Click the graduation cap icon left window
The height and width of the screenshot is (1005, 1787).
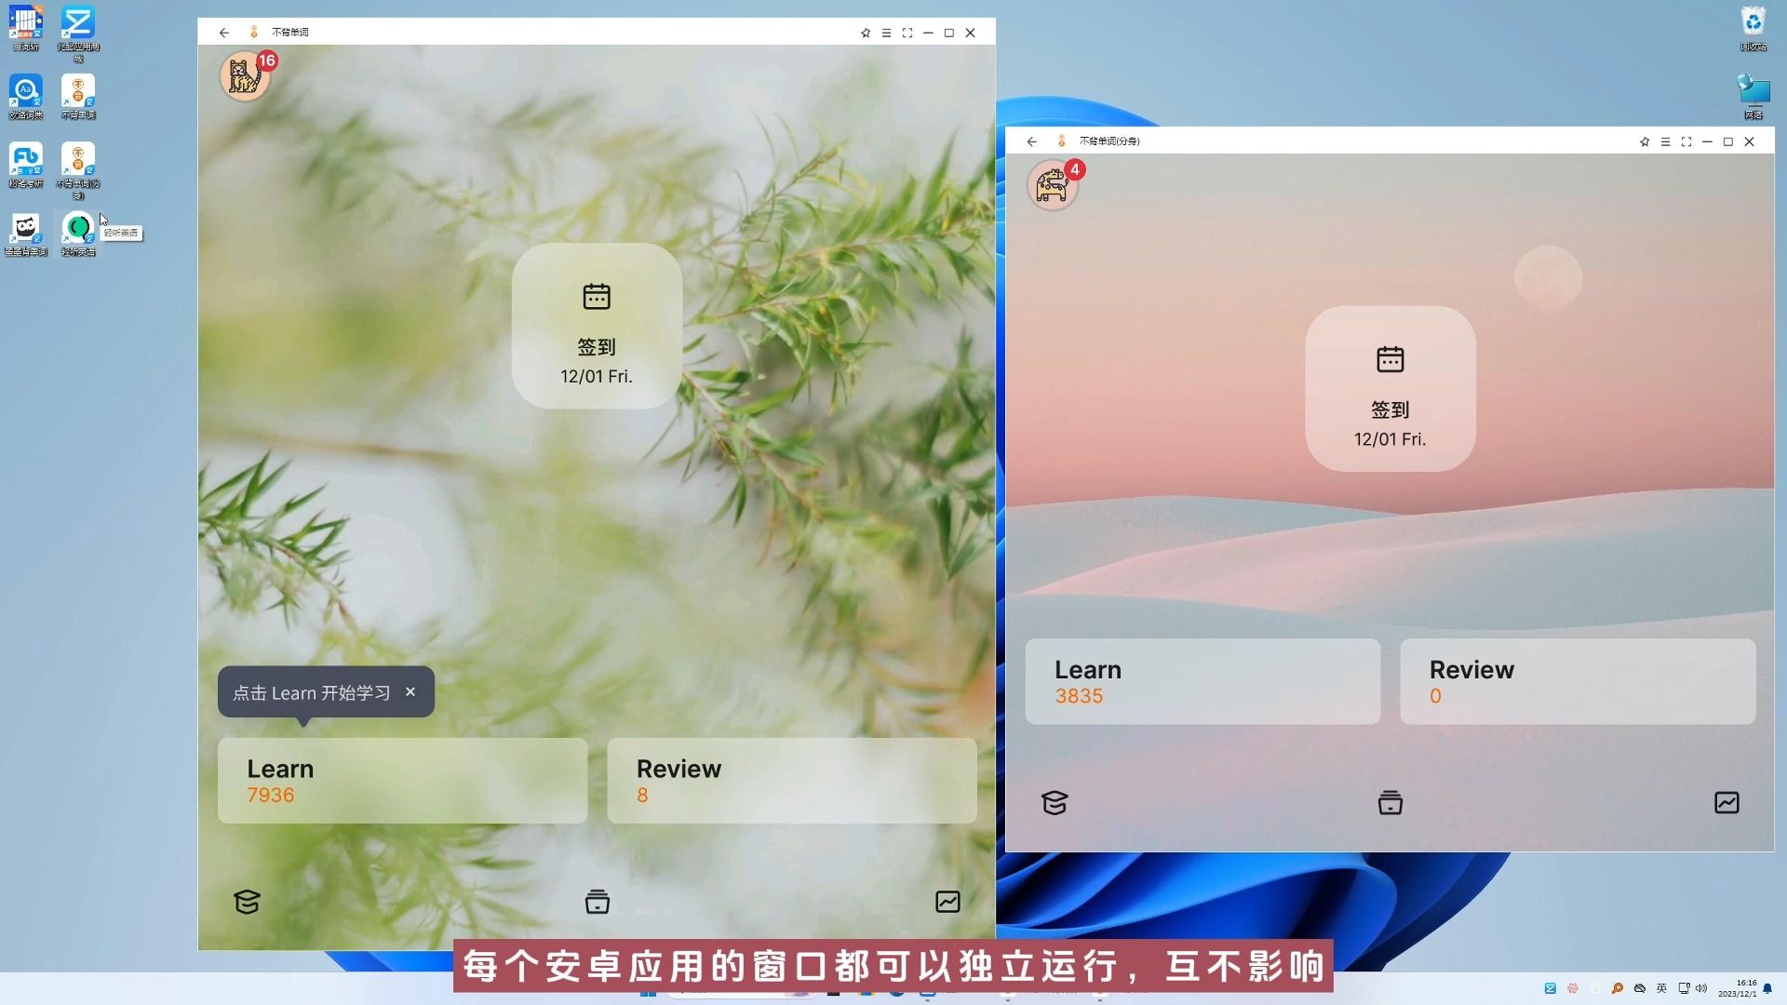tap(246, 901)
